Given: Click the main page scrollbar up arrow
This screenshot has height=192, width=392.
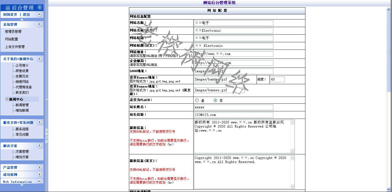Looking at the screenshot, I should 388,10.
